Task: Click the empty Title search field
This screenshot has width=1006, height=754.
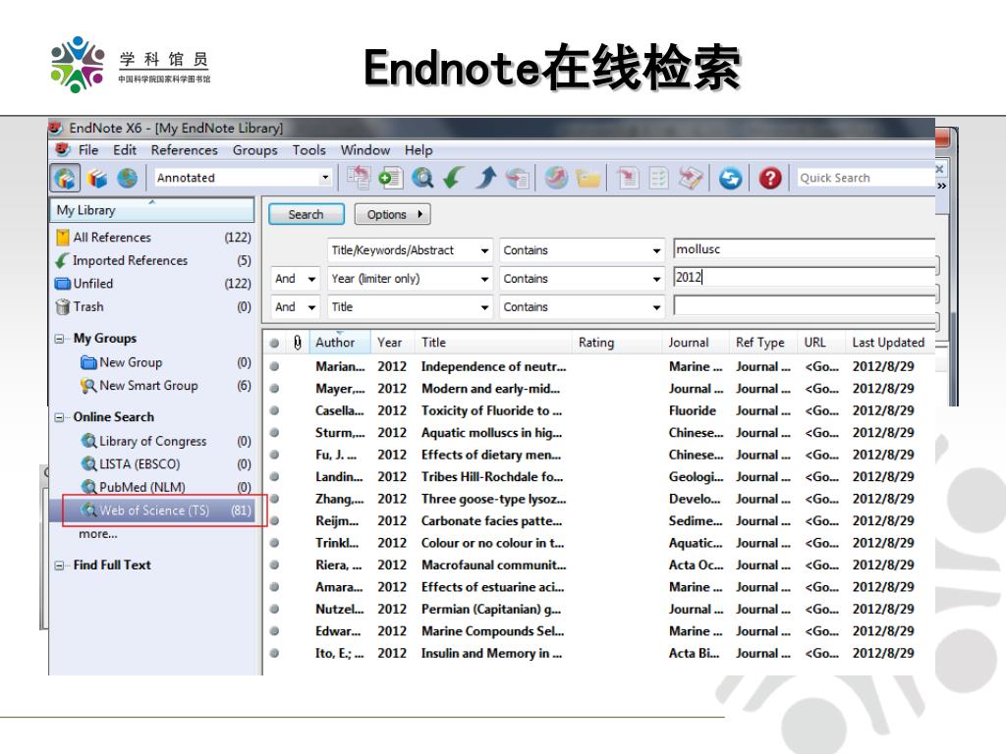Action: [804, 305]
